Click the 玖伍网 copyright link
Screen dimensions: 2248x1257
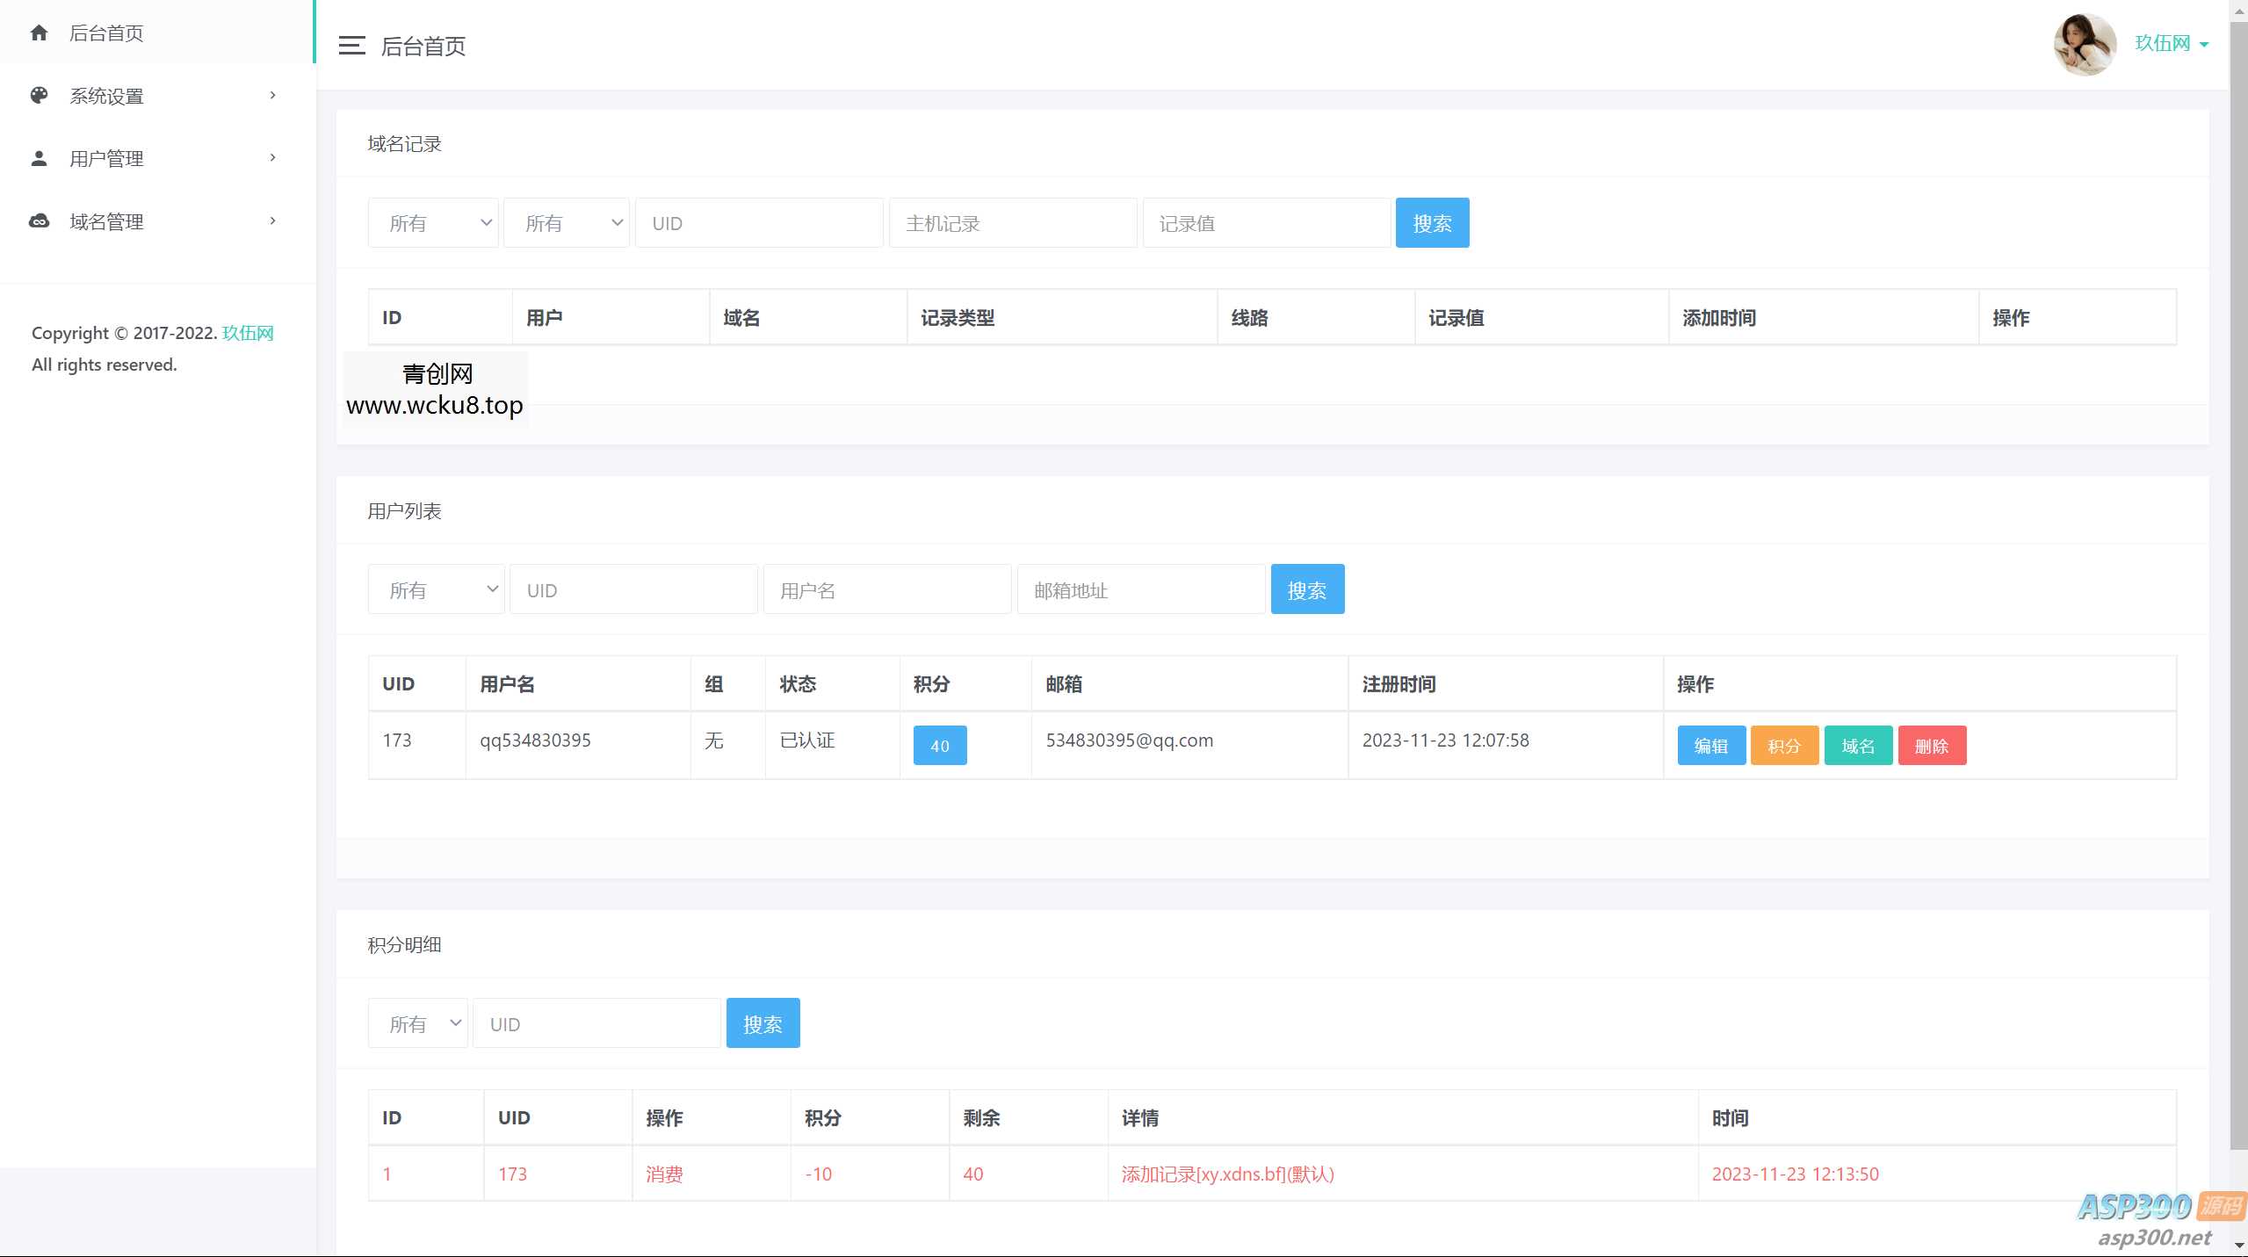[248, 333]
